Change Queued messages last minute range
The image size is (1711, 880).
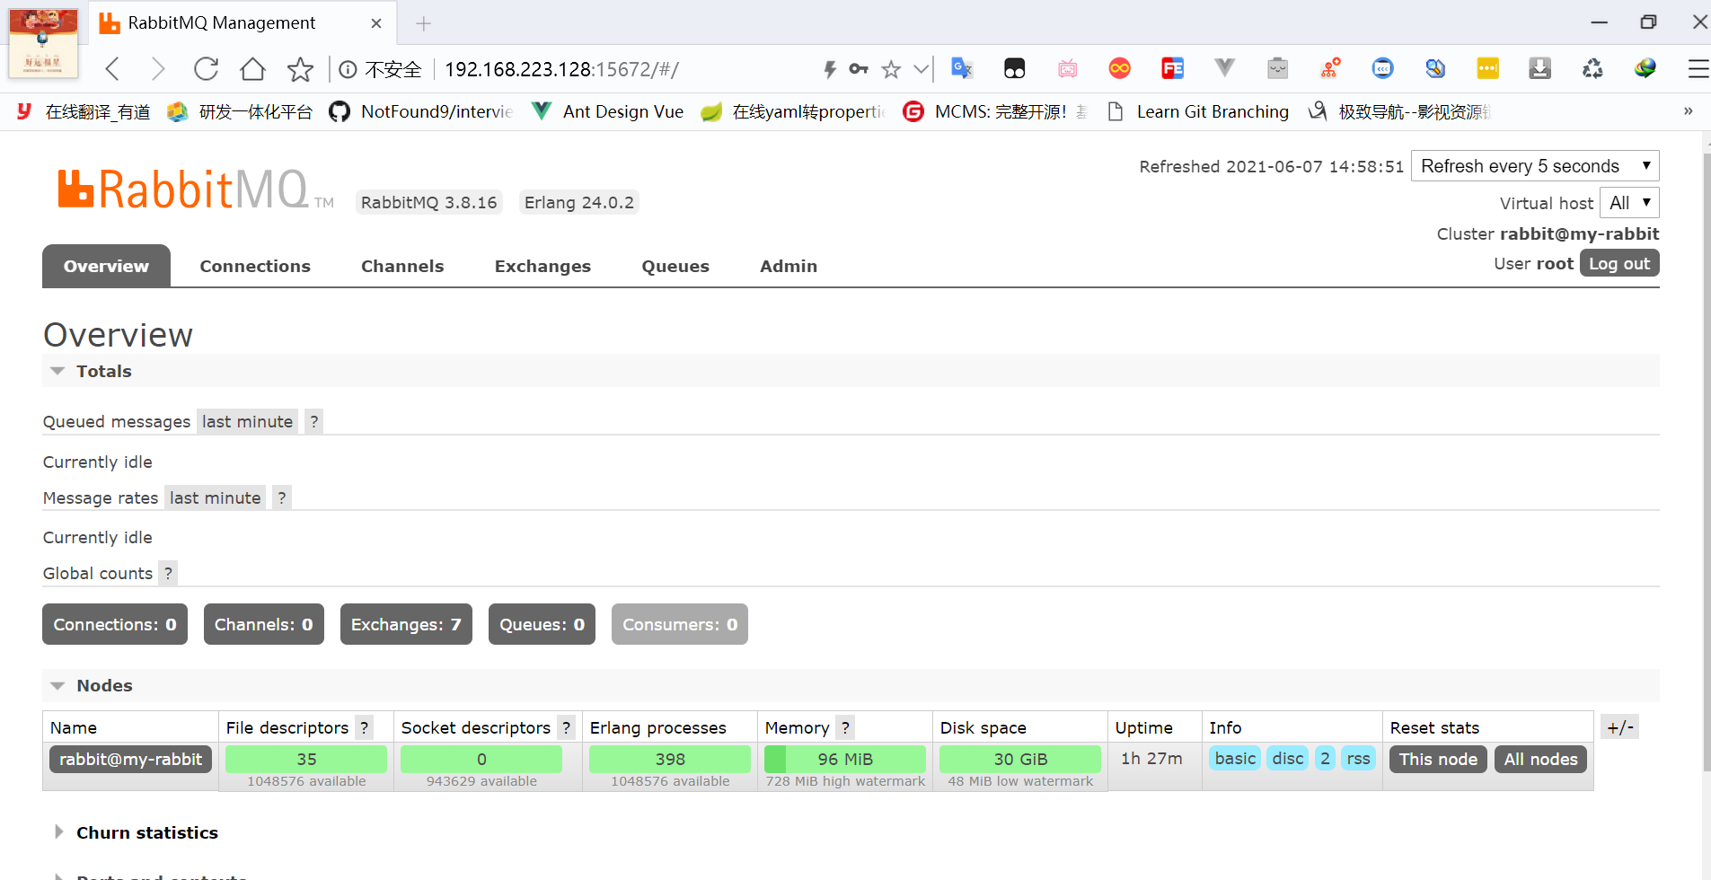point(247,421)
